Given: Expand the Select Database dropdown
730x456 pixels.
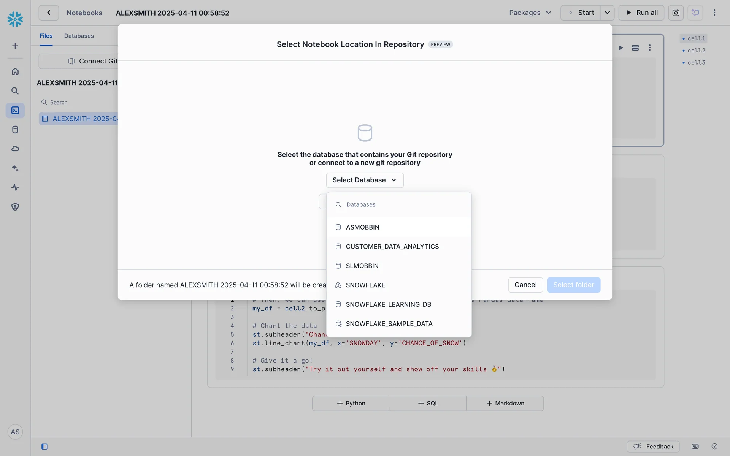Looking at the screenshot, I should [x=365, y=180].
